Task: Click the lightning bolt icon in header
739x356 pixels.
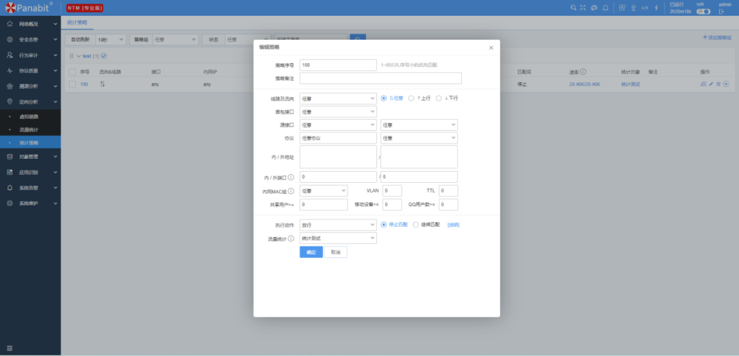Action: (656, 8)
